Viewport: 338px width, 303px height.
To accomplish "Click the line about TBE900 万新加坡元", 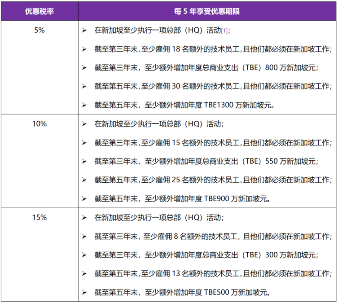I will pyautogui.click(x=182, y=198).
